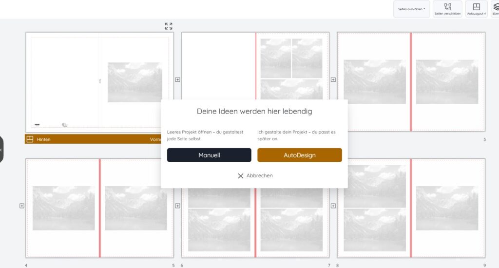
Task: Click the fullscreen expand arrows icon
Action: pos(169,26)
